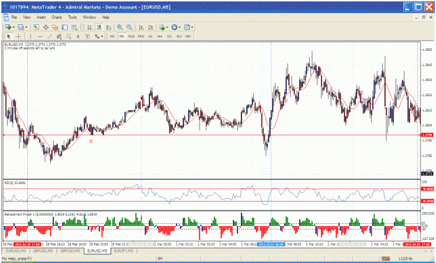Switch timeframe to M1
This screenshot has height=263, width=436.
pyautogui.click(x=112, y=36)
